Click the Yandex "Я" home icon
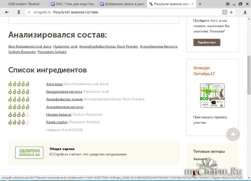The width and height of the screenshot is (251, 181). (18, 12)
